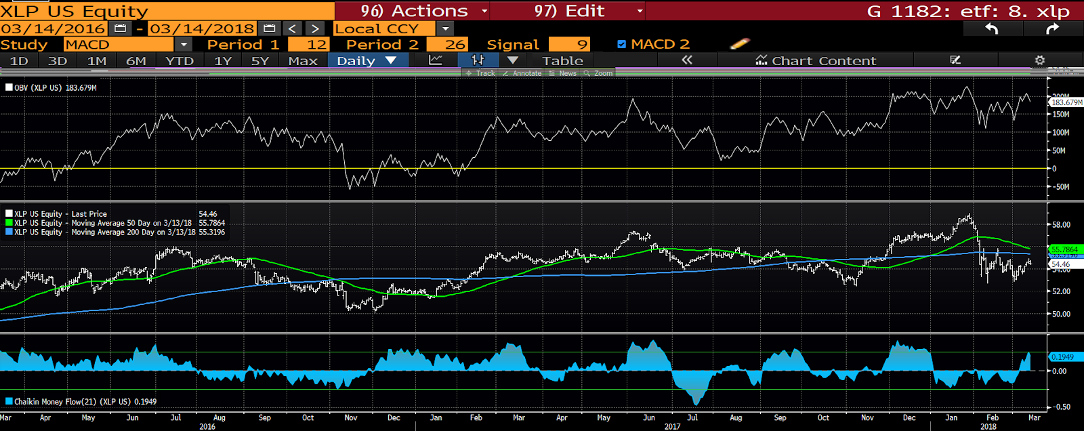Edit the Signal value 9
Screen dimensions: 1084x431
[x=570, y=44]
